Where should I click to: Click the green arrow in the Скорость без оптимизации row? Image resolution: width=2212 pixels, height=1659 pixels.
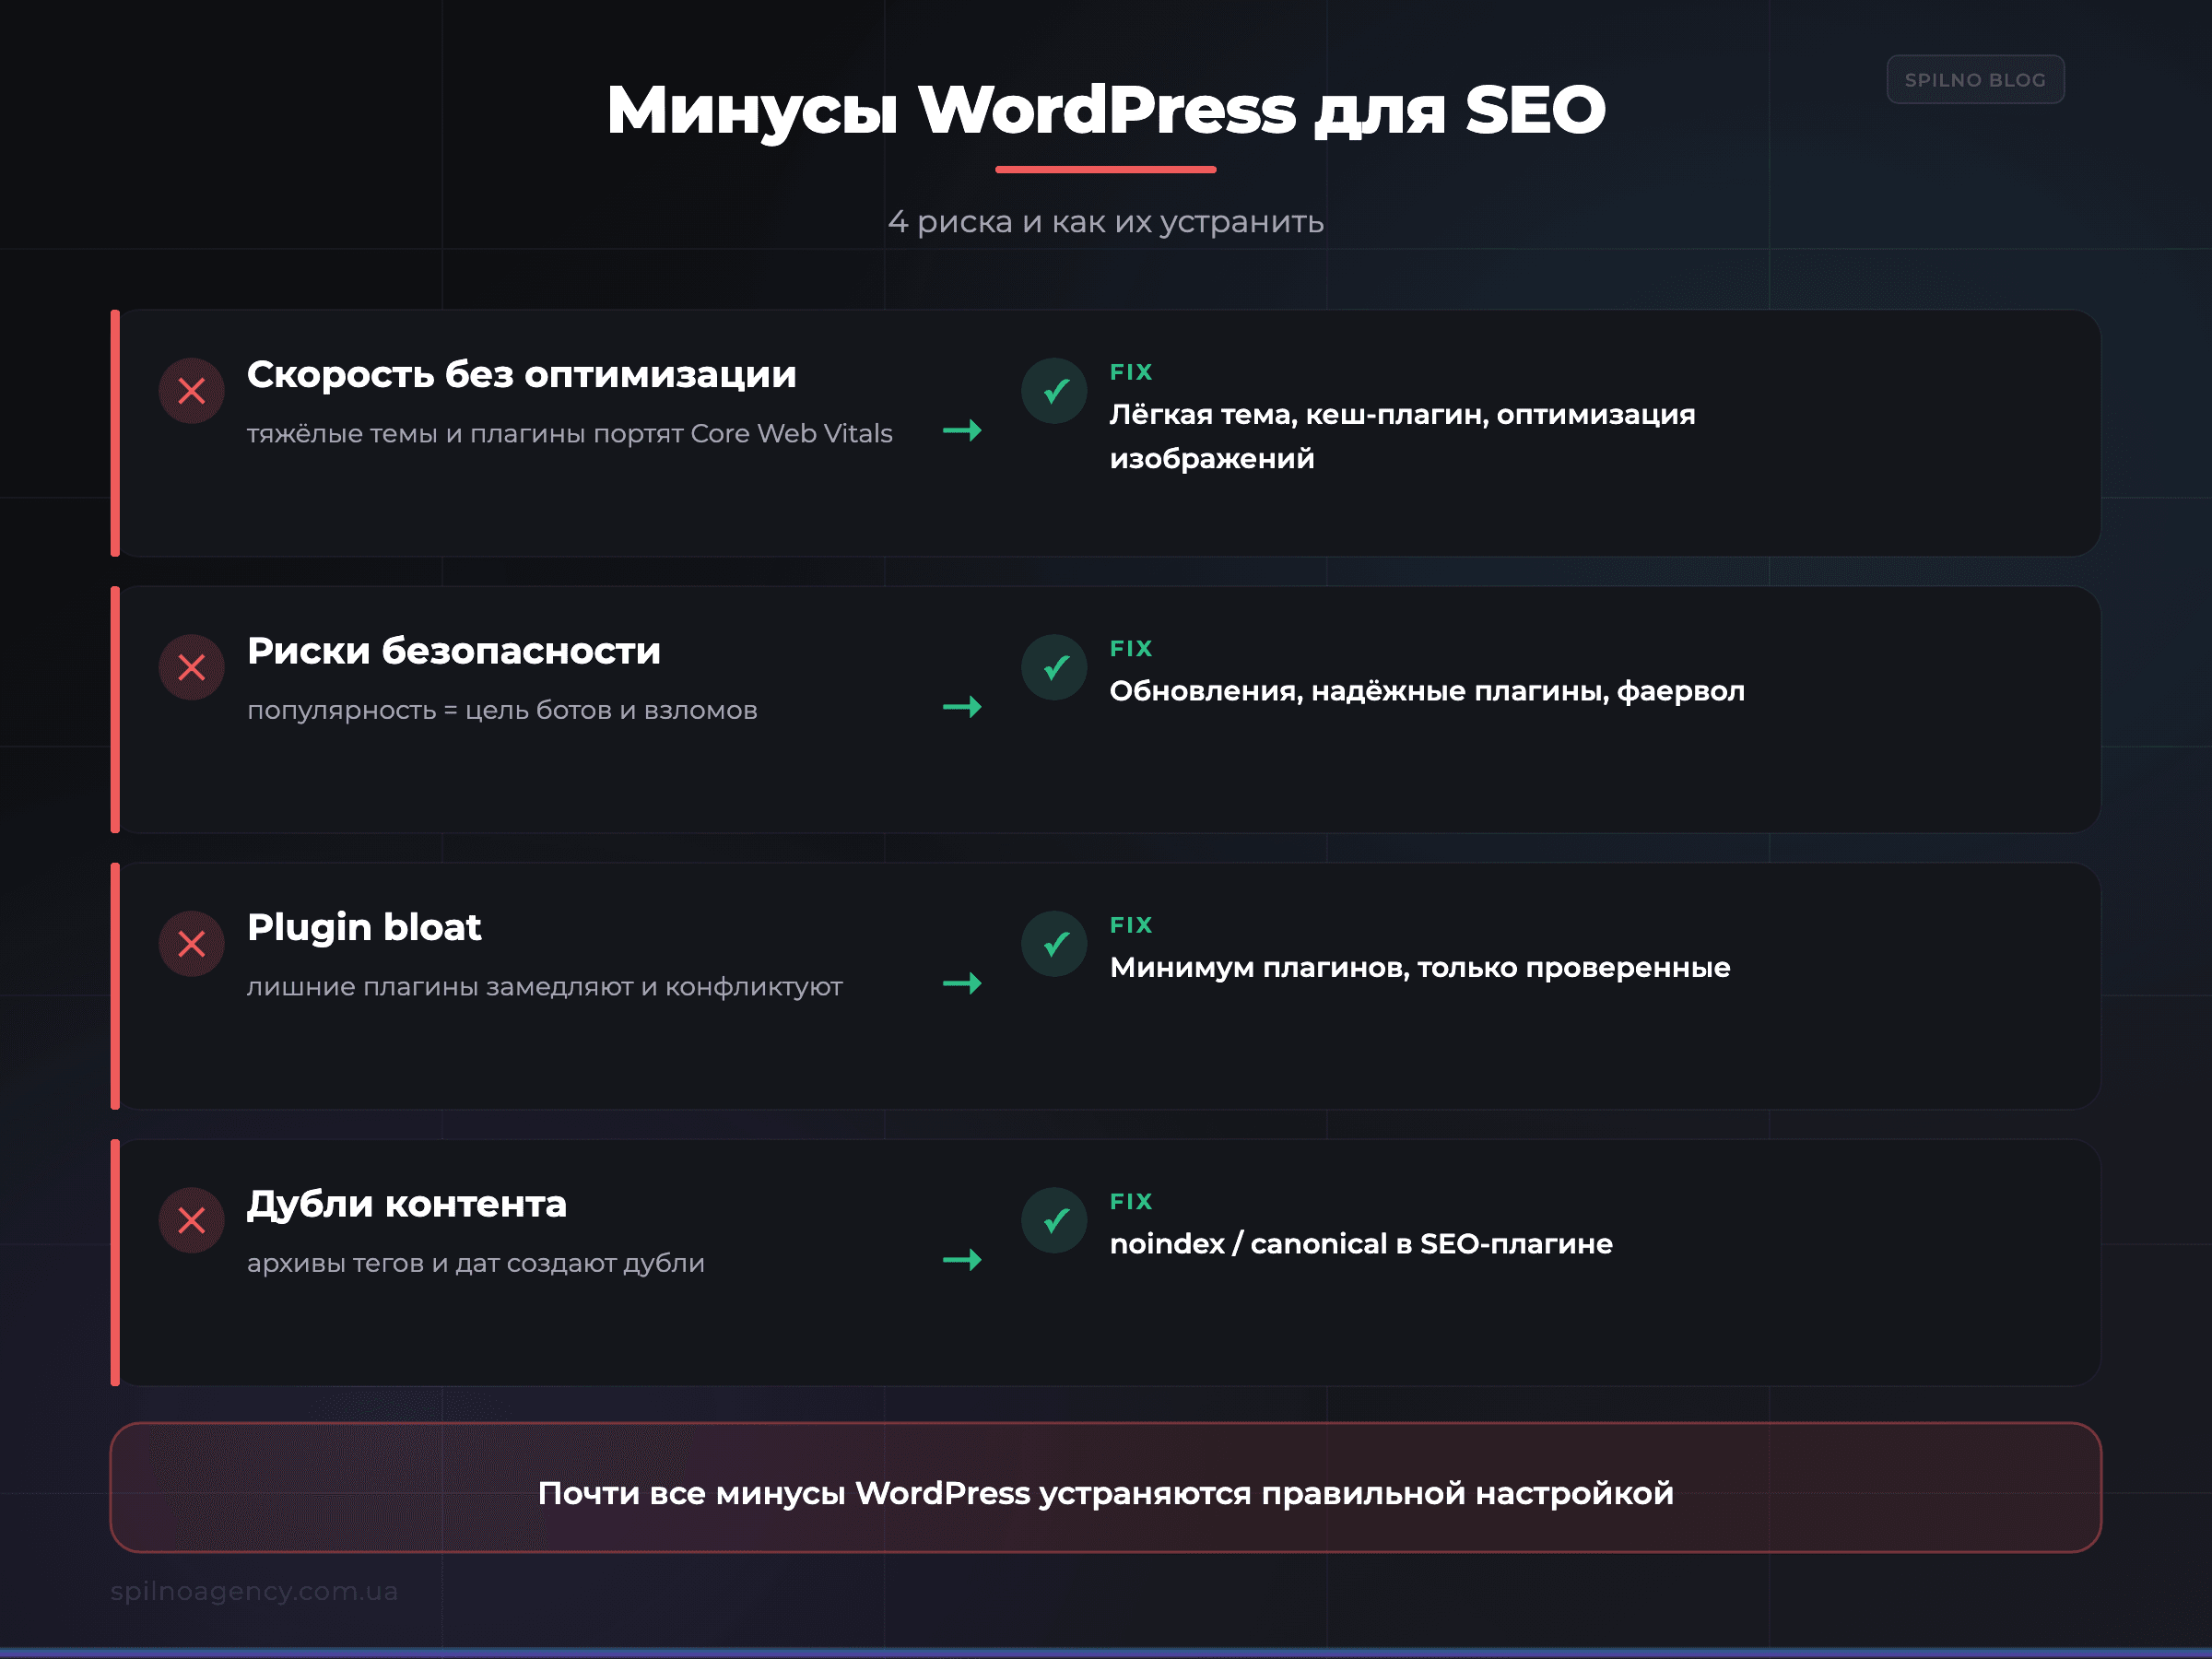tap(962, 431)
